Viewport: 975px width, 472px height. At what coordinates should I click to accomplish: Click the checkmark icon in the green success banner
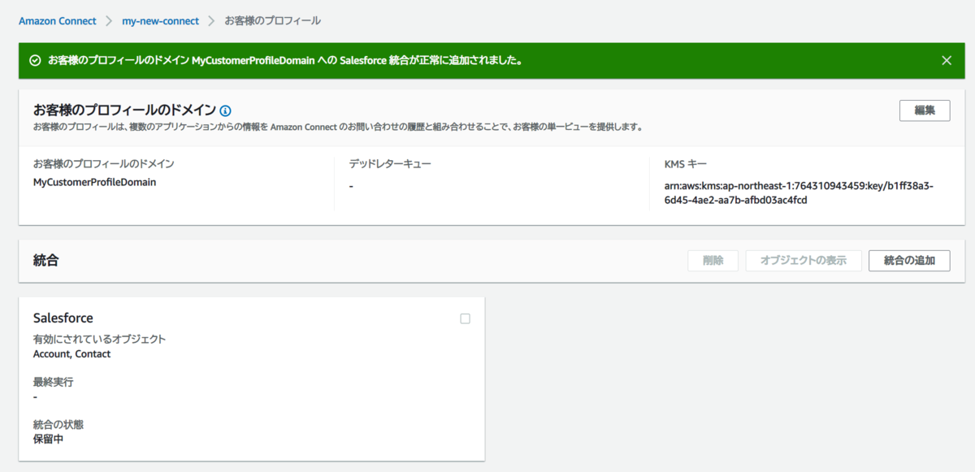tap(36, 59)
